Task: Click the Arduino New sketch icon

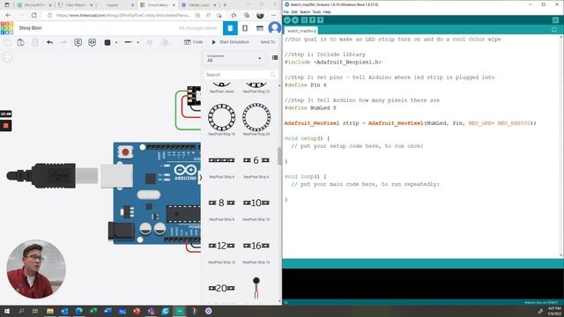Action: [304, 20]
